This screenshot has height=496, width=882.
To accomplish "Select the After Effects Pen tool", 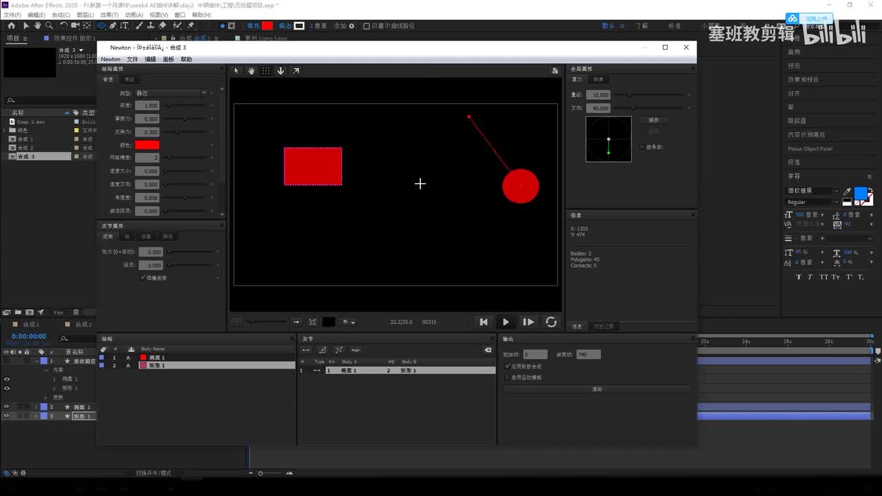I will [113, 25].
